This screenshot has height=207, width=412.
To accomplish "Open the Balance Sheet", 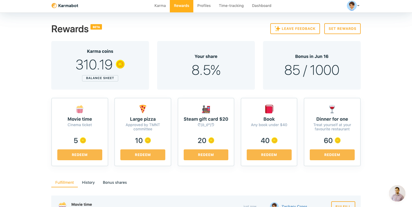I will coord(100,78).
